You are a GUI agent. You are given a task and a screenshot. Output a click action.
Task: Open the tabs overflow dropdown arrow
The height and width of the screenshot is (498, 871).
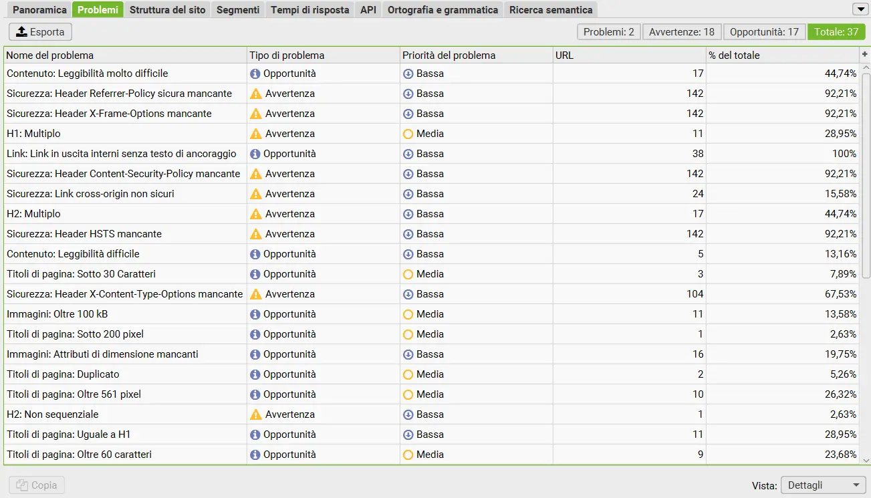[x=860, y=9]
